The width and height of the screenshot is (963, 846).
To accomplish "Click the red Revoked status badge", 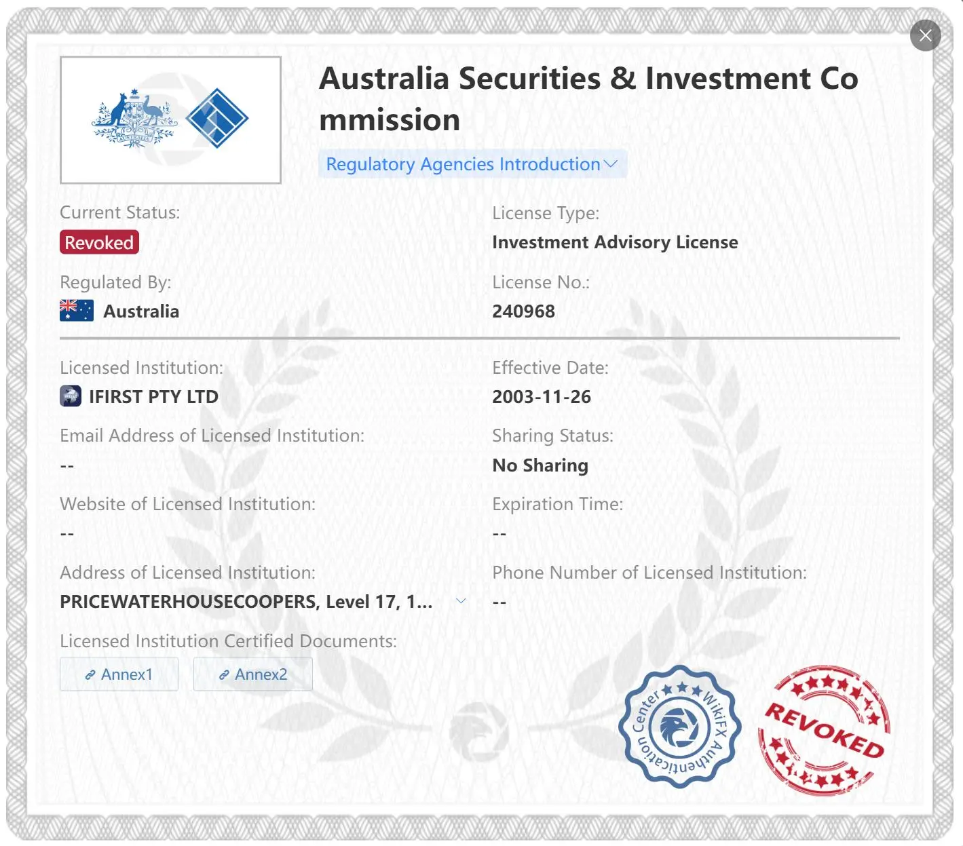I will [99, 242].
